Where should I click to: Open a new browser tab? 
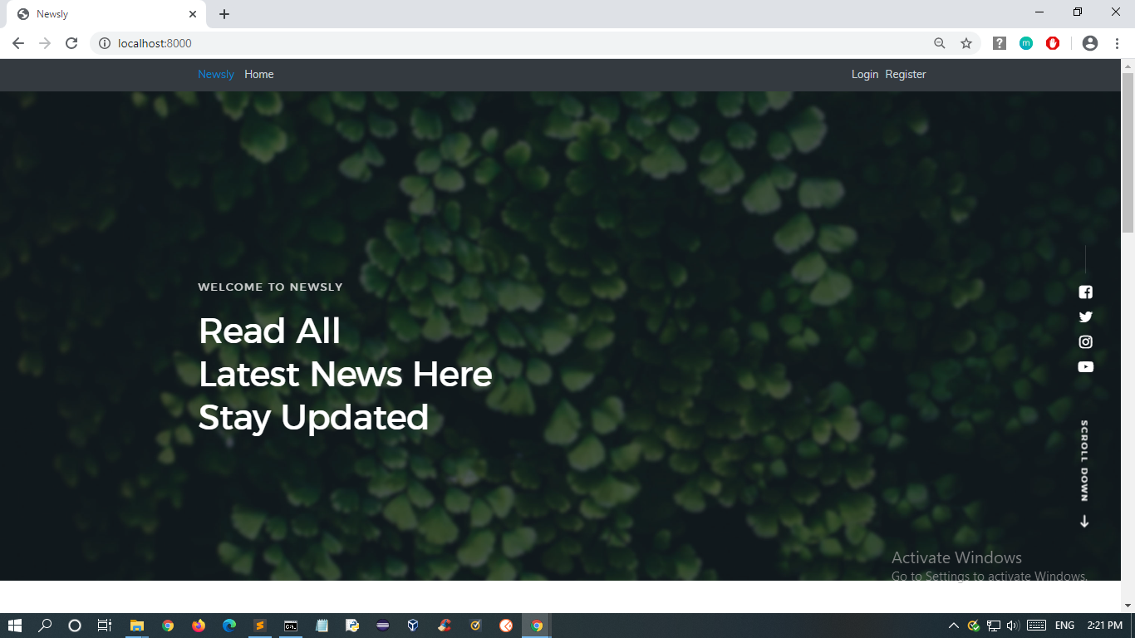tap(224, 14)
